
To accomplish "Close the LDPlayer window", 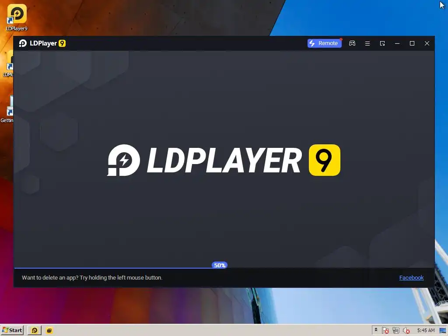I will pyautogui.click(x=427, y=43).
